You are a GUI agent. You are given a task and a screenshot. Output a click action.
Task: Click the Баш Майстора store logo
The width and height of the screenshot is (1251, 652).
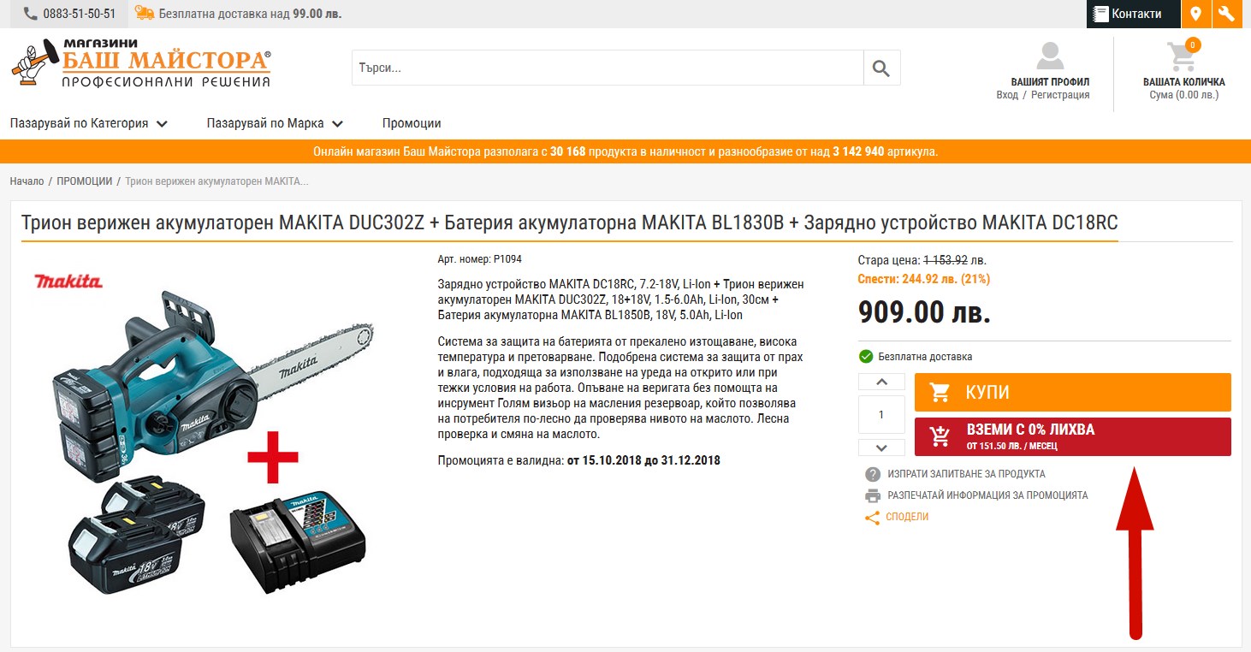coord(141,62)
